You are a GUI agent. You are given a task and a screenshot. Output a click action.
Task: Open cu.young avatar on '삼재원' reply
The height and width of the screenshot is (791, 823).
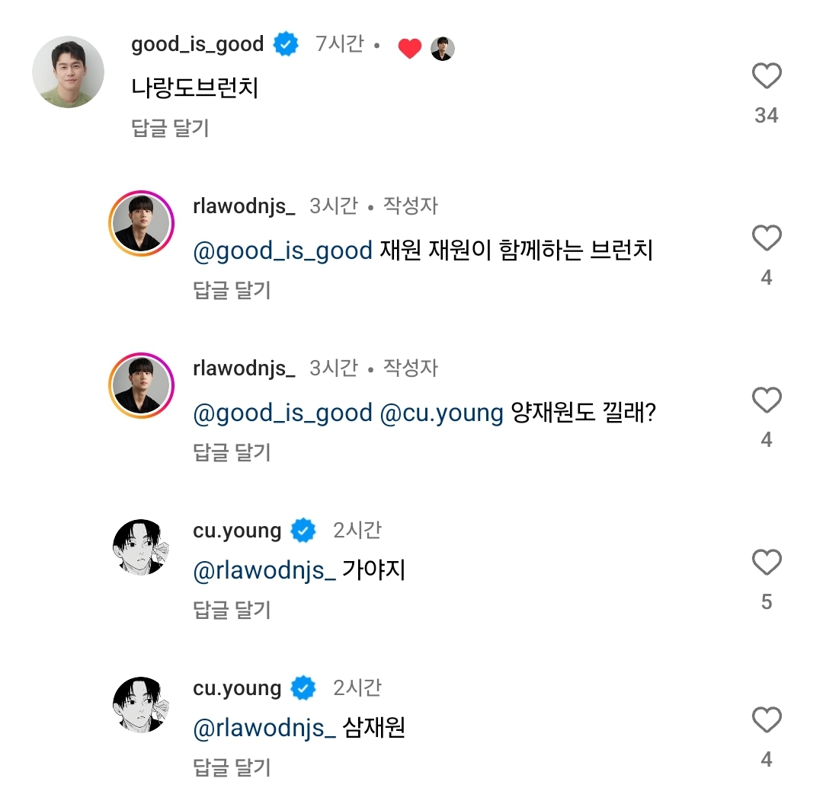[x=141, y=706]
